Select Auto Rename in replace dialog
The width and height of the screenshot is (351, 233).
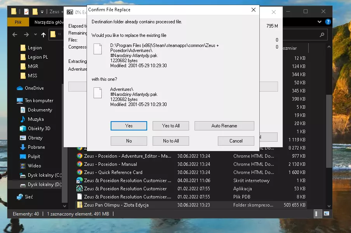coord(224,126)
